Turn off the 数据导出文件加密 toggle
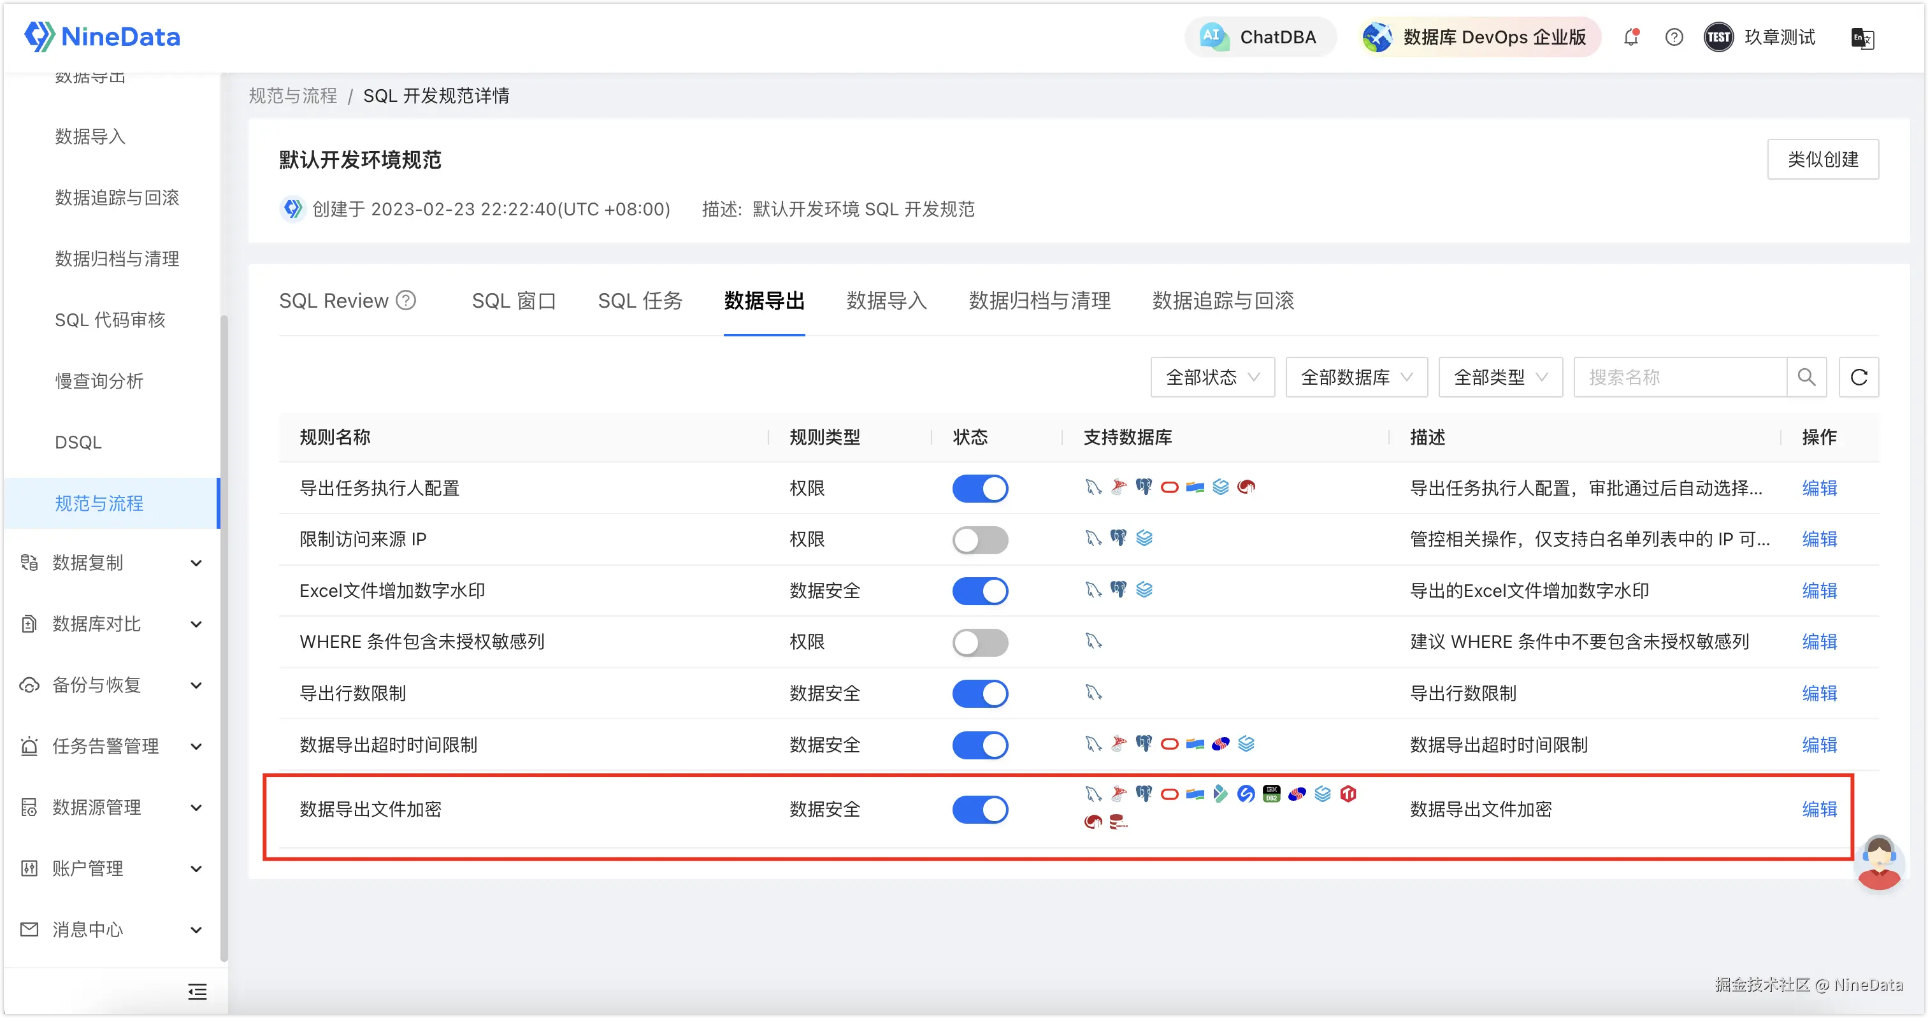The height and width of the screenshot is (1018, 1928). click(980, 810)
